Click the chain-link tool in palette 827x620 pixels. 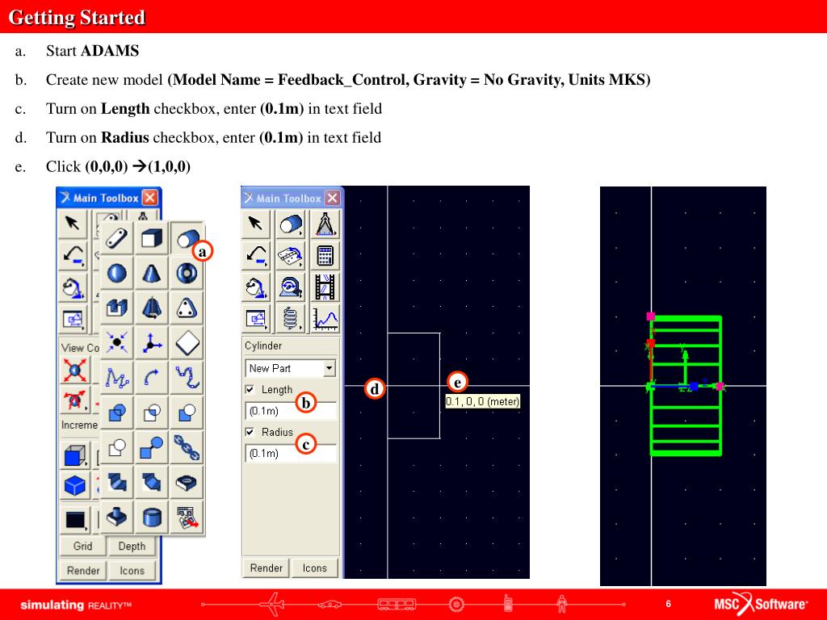click(x=187, y=447)
